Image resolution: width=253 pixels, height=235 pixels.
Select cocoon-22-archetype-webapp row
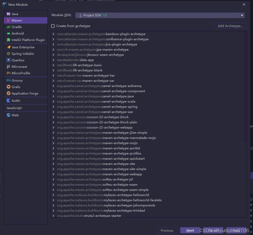click(x=149, y=127)
